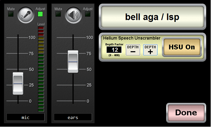211x127 pixels.
Task: Toggle Adjust indicator on the ears channel
Action: (88, 14)
